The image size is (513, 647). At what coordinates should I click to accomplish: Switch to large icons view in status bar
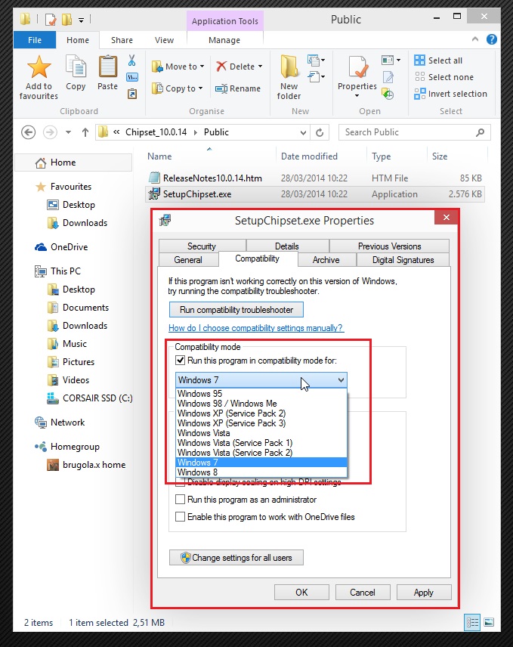[489, 622]
